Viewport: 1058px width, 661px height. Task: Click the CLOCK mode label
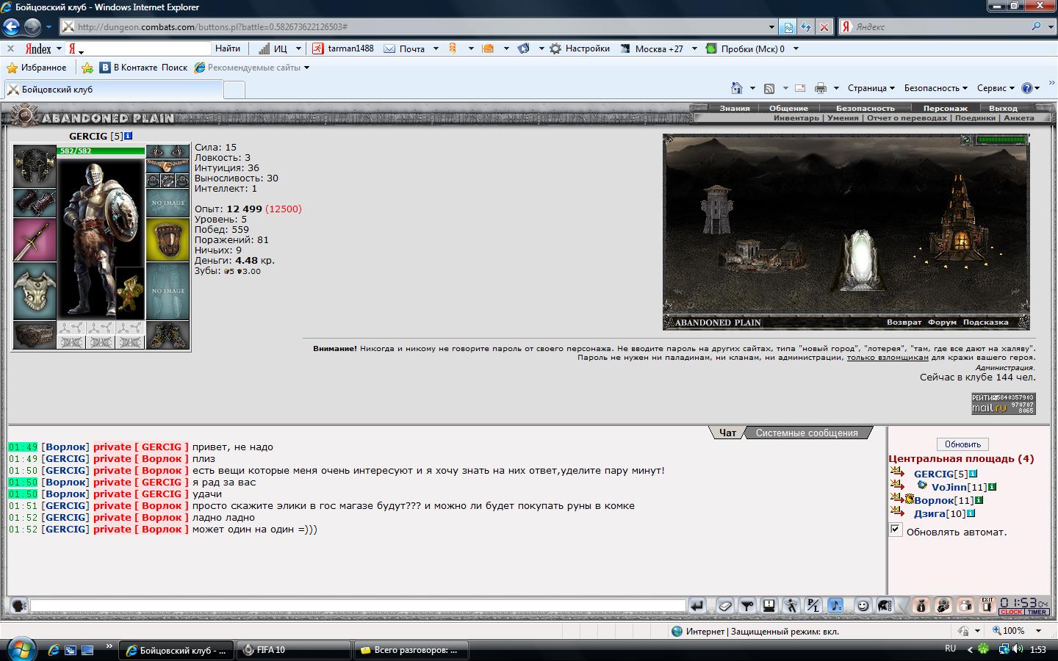coord(1012,612)
